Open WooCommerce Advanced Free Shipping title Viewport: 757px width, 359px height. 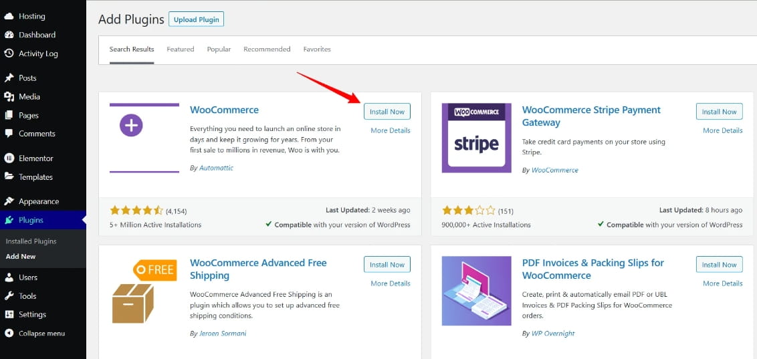[258, 269]
